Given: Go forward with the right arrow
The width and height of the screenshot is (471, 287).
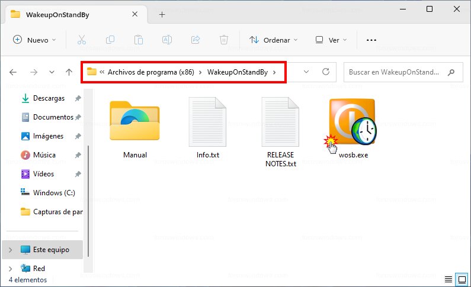Looking at the screenshot, I should click(x=34, y=72).
